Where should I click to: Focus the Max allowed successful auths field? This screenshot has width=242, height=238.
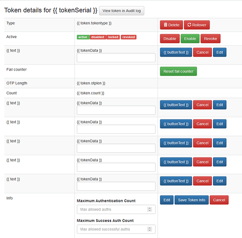click(116, 229)
